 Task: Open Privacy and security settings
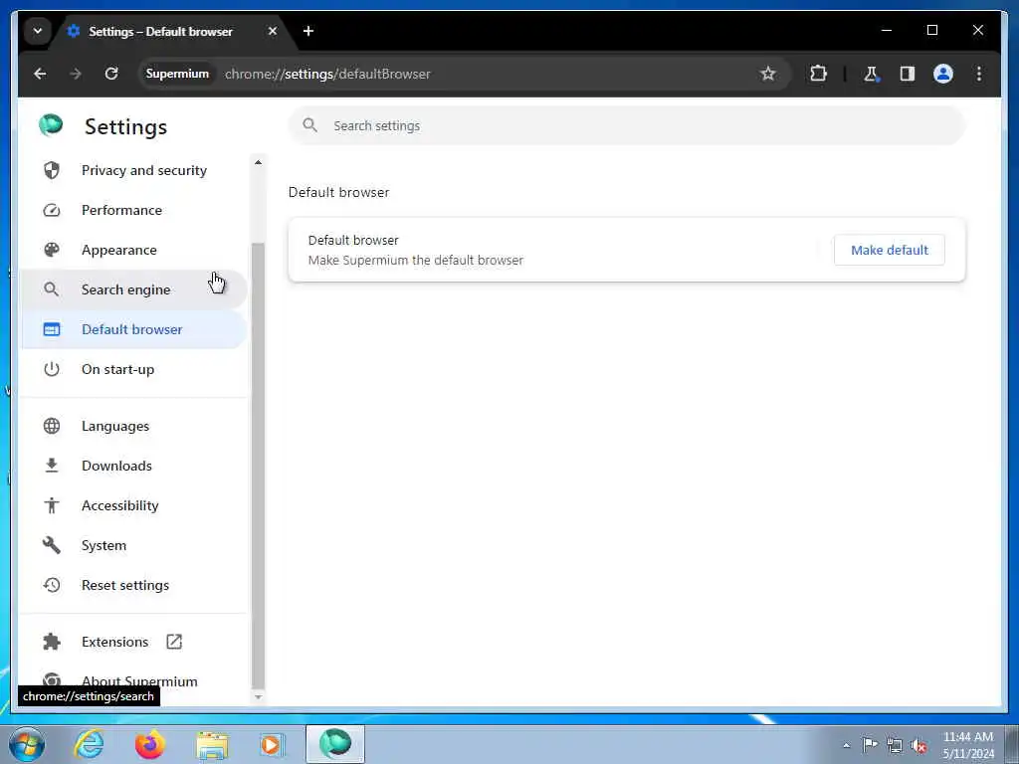point(132,170)
